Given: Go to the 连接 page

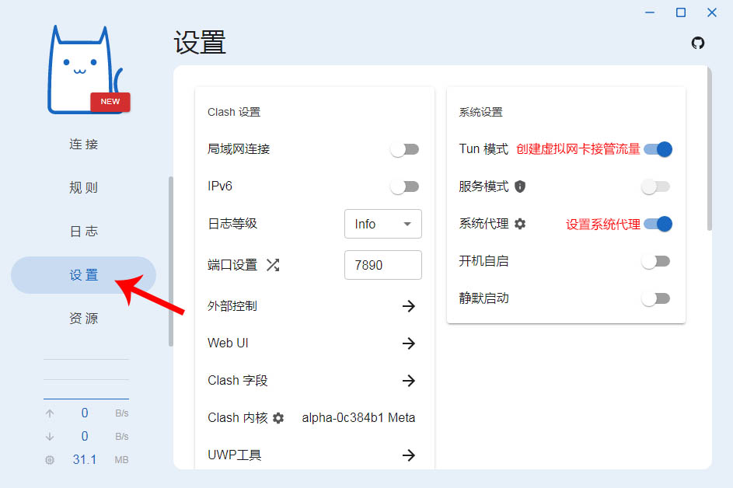Looking at the screenshot, I should [x=83, y=145].
